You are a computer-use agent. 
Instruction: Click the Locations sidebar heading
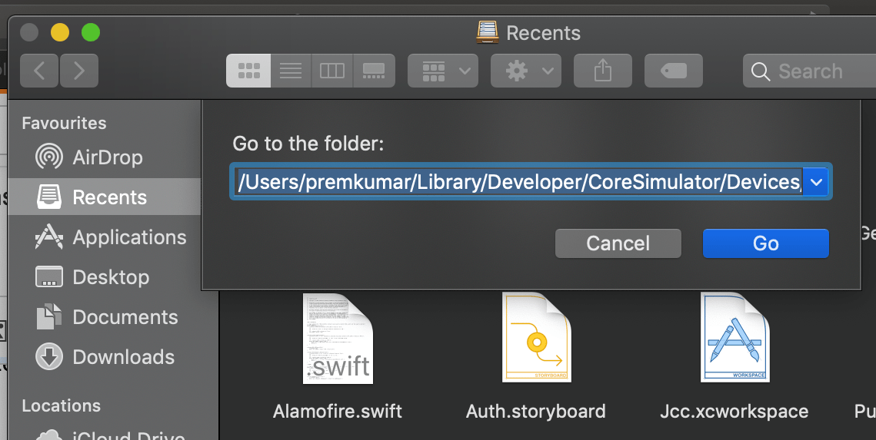61,405
